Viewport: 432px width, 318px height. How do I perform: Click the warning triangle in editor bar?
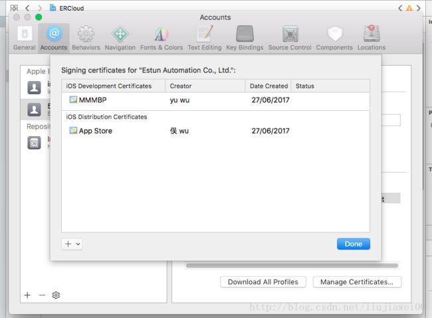(x=409, y=8)
